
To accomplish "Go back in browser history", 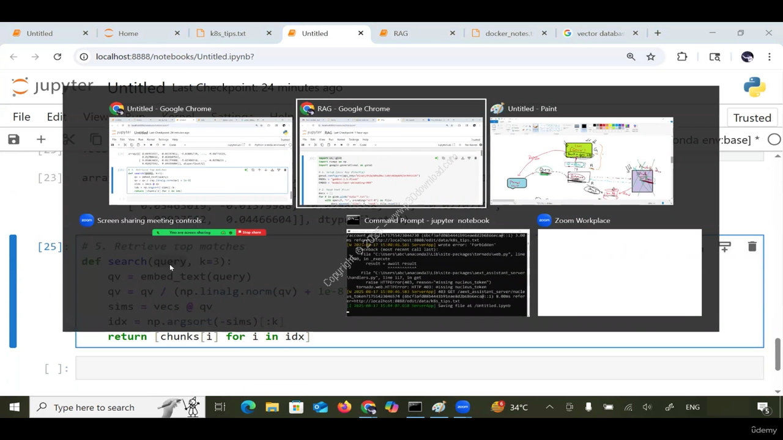I will [x=13, y=56].
